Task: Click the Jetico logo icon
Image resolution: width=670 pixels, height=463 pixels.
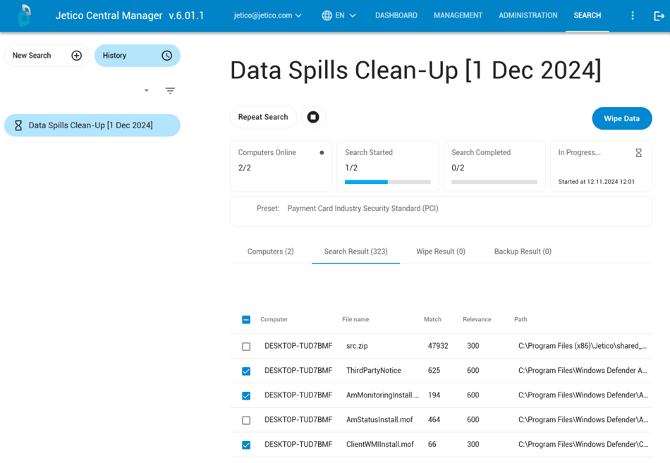Action: coord(25,16)
